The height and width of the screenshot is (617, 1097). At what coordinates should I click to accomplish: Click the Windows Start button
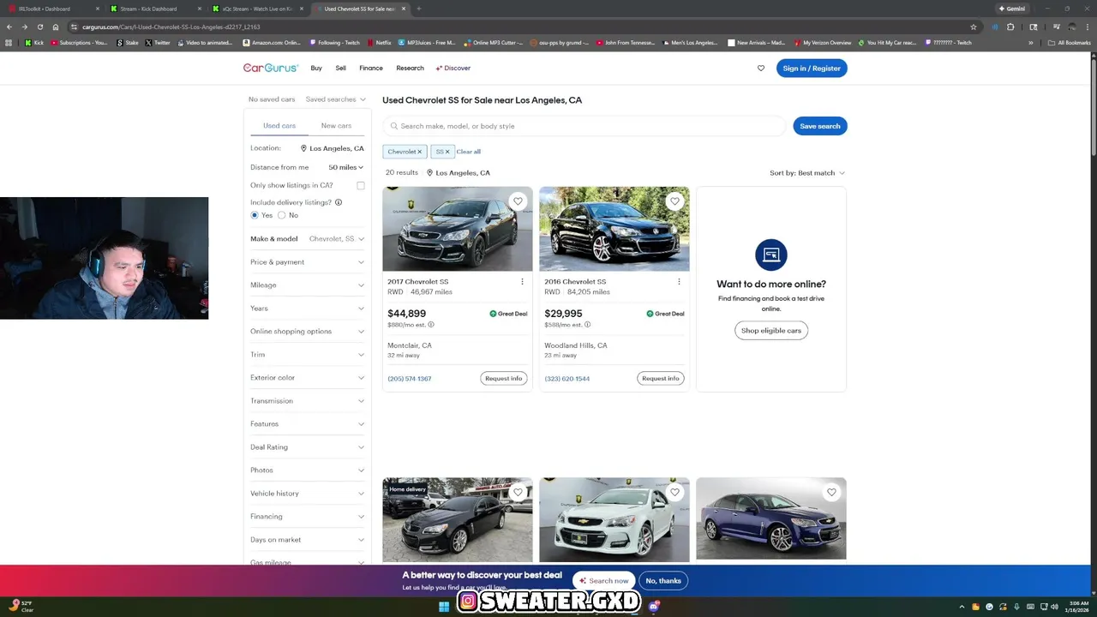click(444, 607)
